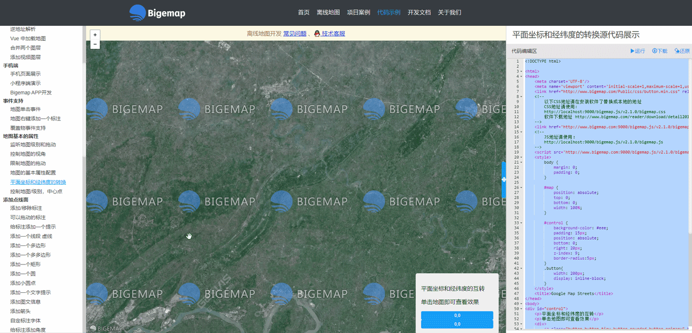Zoom out the map with minus button
This screenshot has width=692, height=333.
click(95, 45)
